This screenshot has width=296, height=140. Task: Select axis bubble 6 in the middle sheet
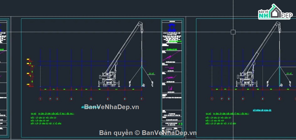(x=124, y=99)
